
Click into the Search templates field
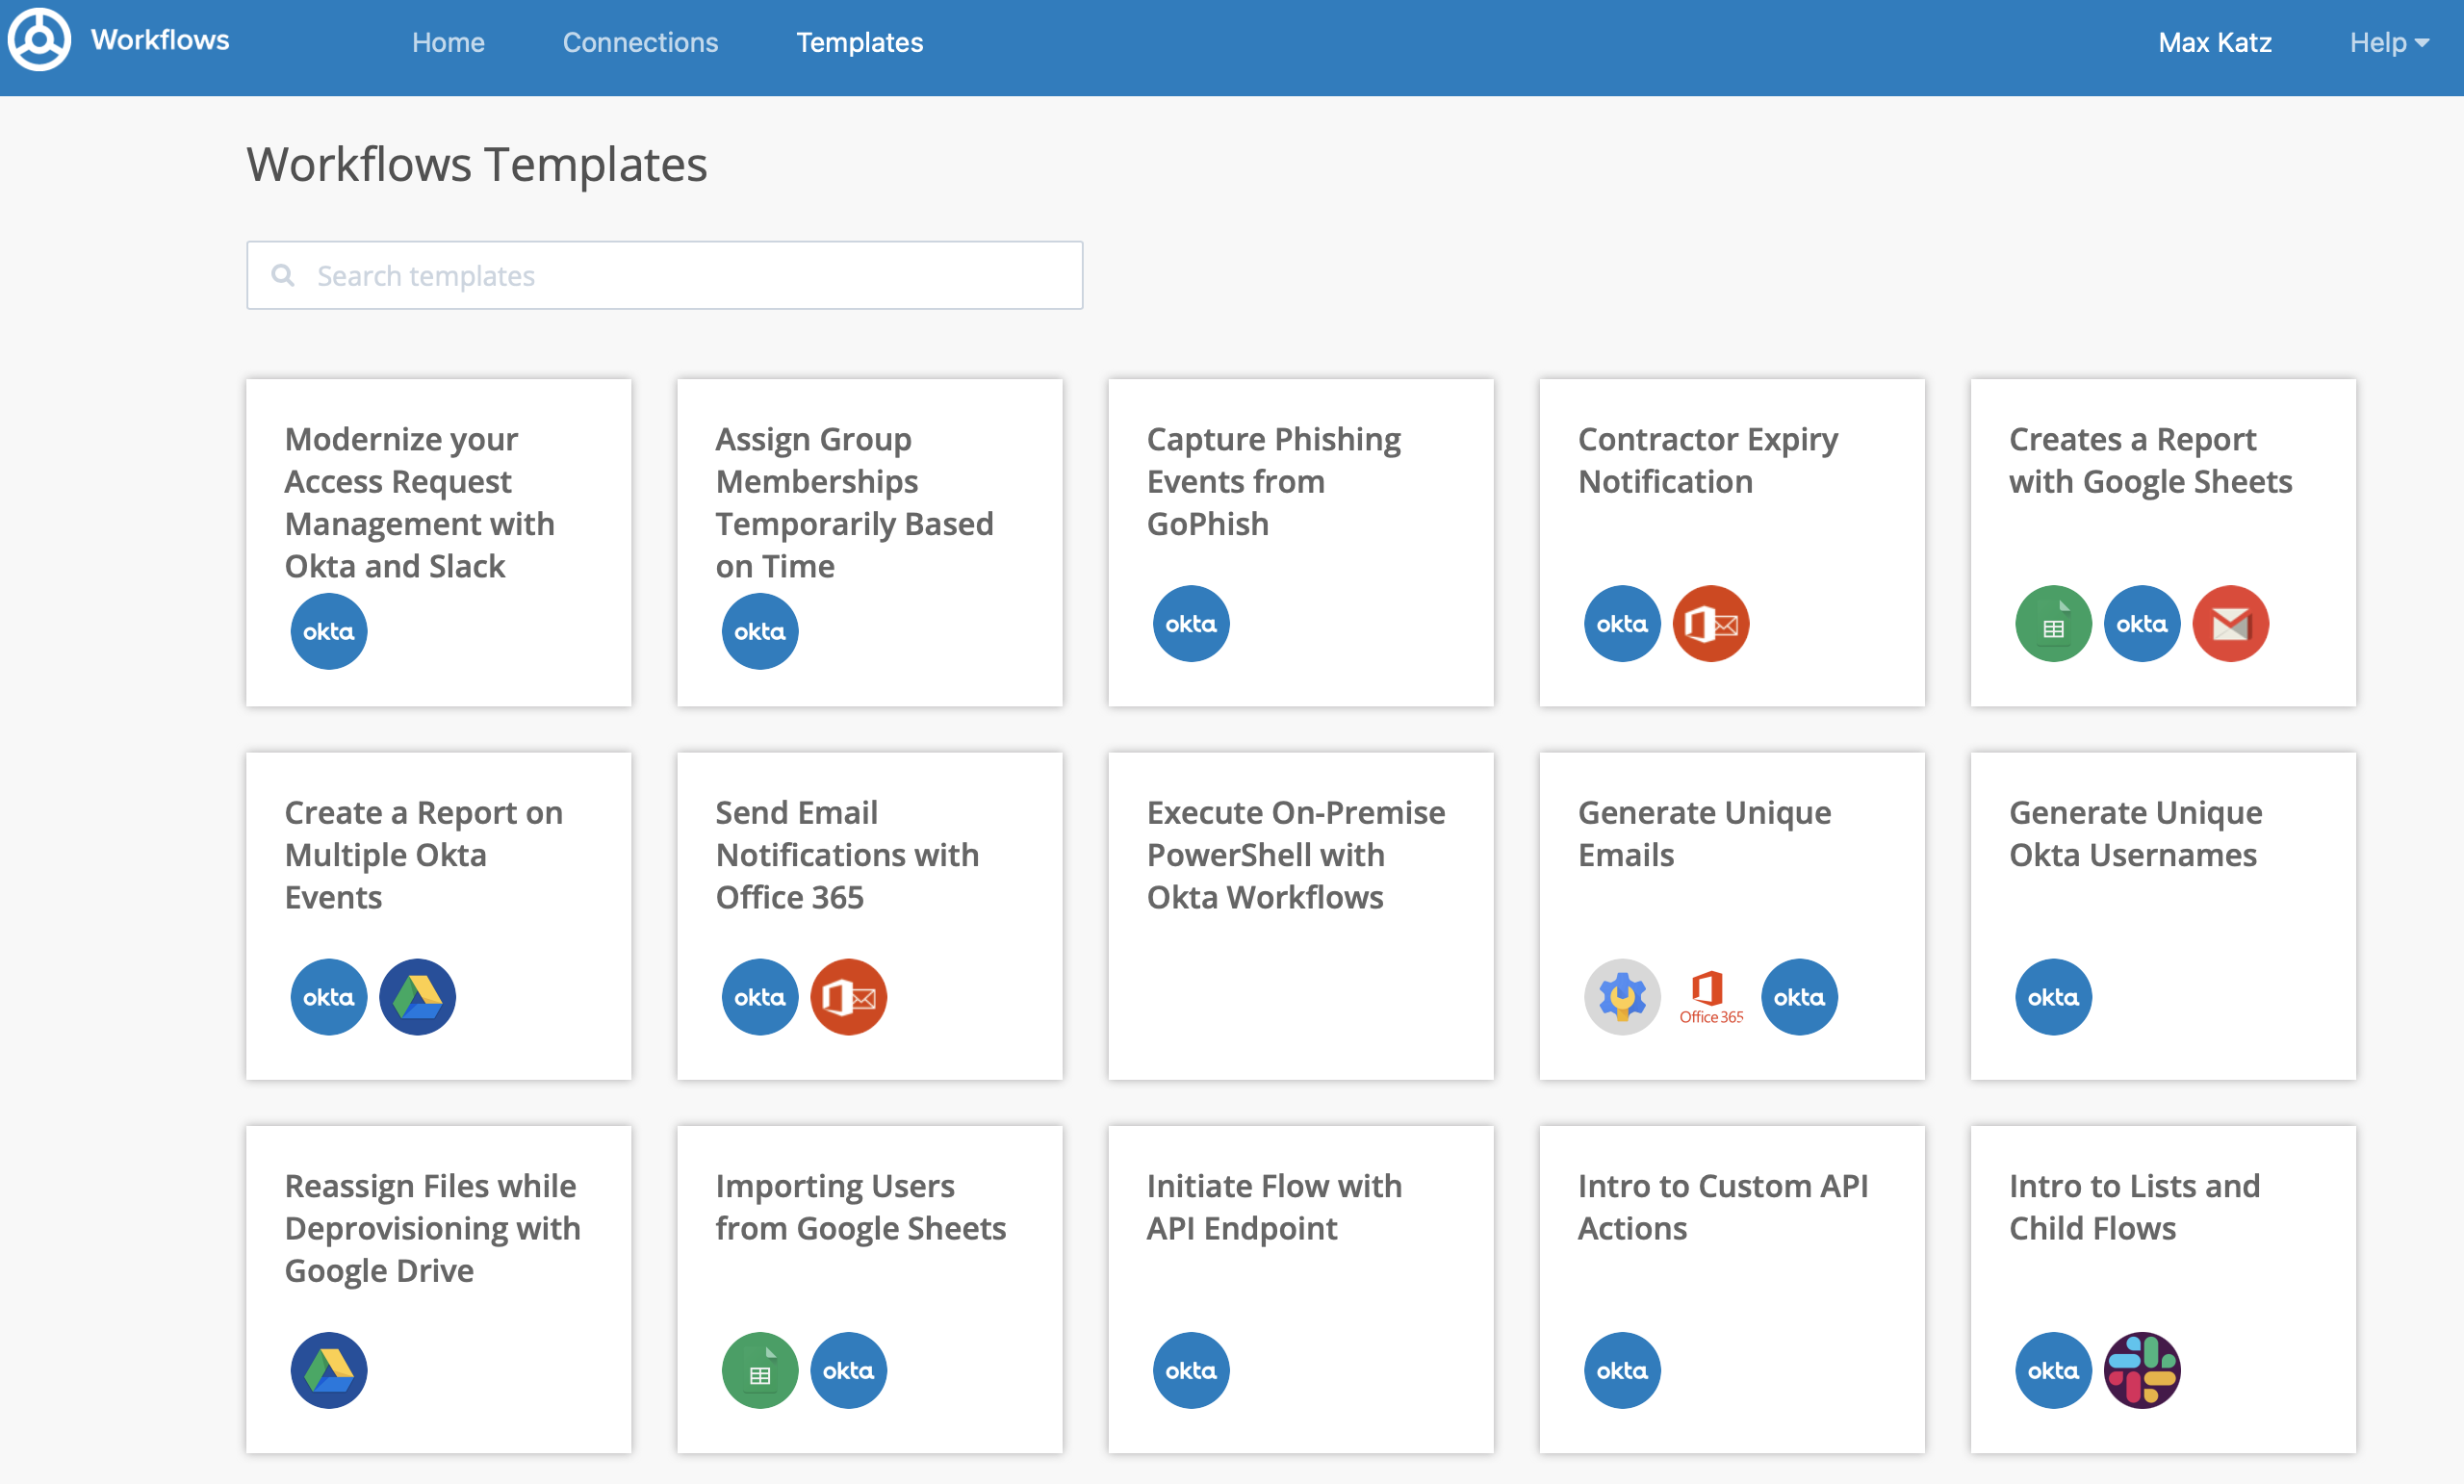pyautogui.click(x=690, y=275)
